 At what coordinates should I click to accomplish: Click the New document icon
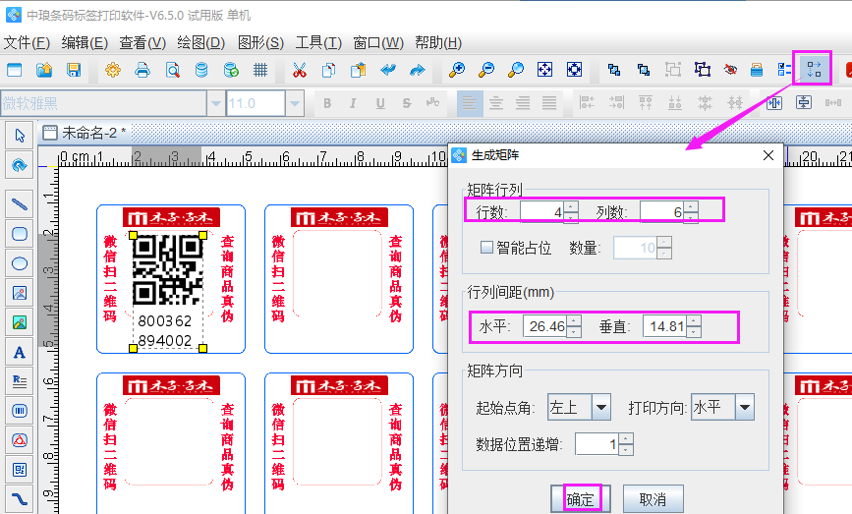(x=15, y=70)
